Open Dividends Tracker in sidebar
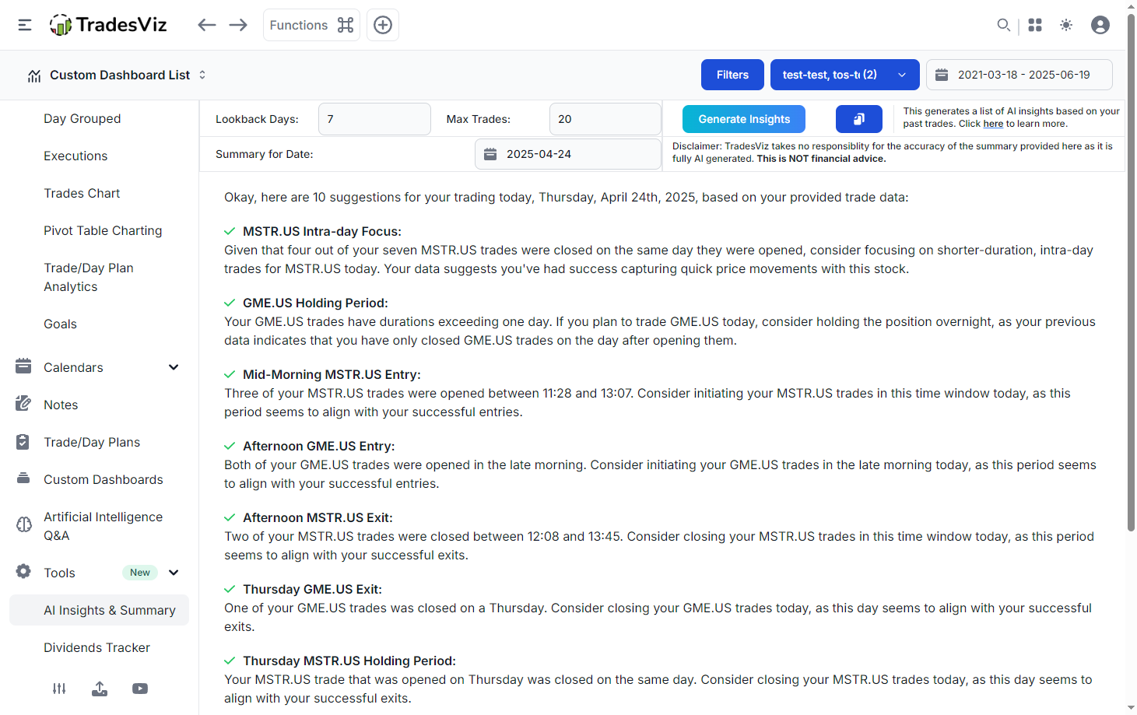Viewport: 1137px width, 715px height. (97, 647)
